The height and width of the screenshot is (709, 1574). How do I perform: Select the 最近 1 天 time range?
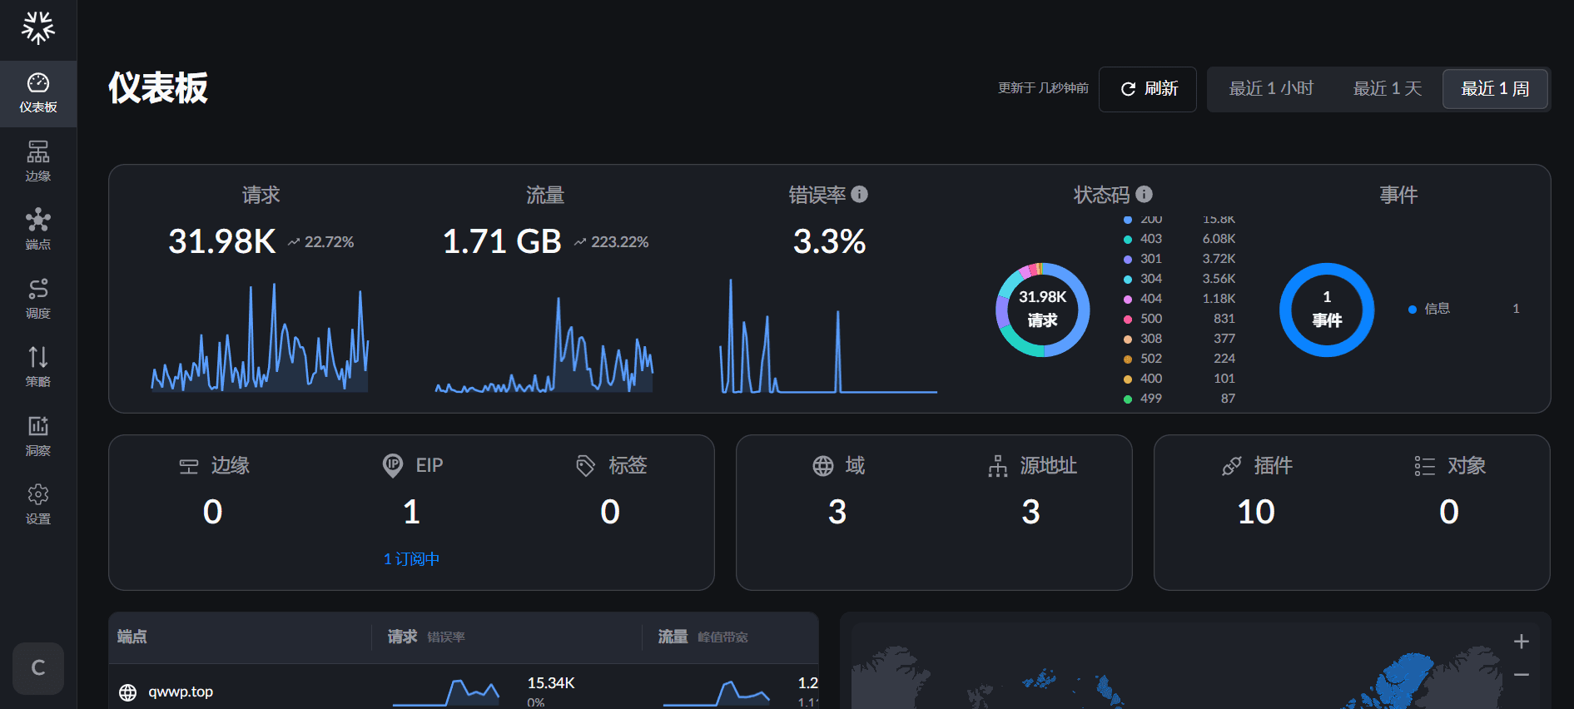coord(1388,89)
